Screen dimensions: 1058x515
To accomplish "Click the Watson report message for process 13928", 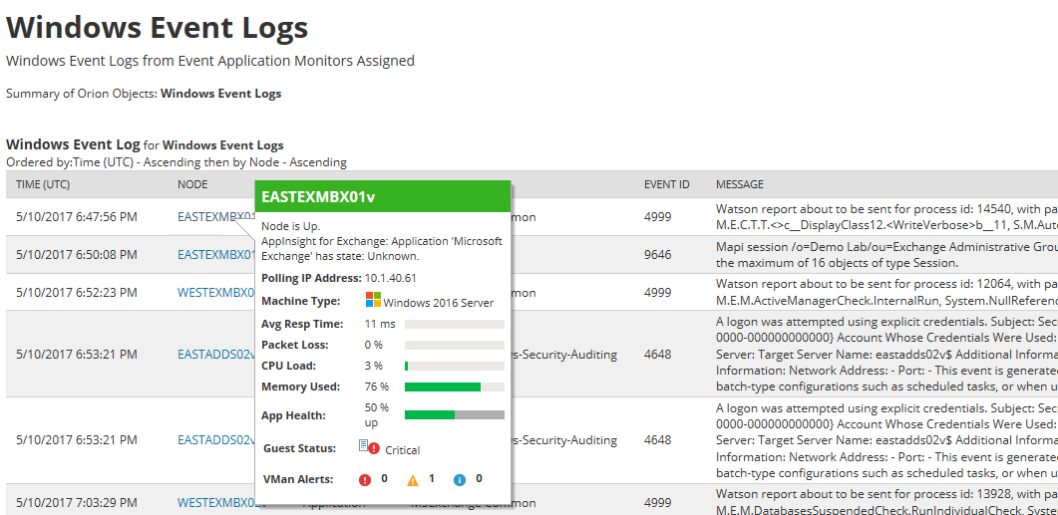I will 886,502.
